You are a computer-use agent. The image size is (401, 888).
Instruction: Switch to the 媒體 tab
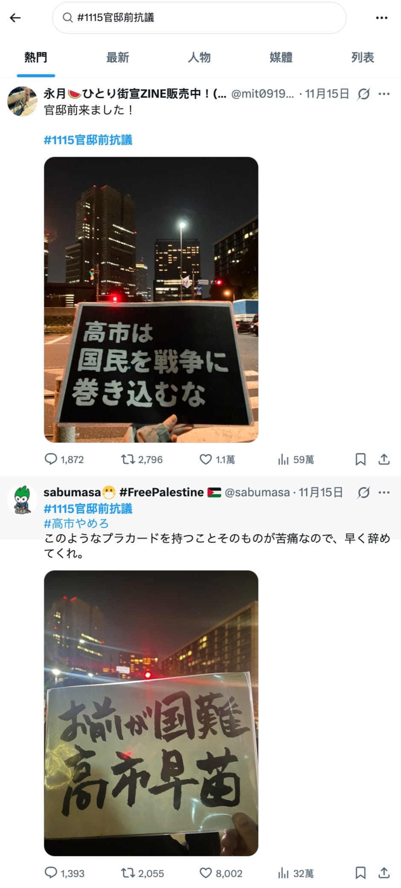click(x=281, y=58)
